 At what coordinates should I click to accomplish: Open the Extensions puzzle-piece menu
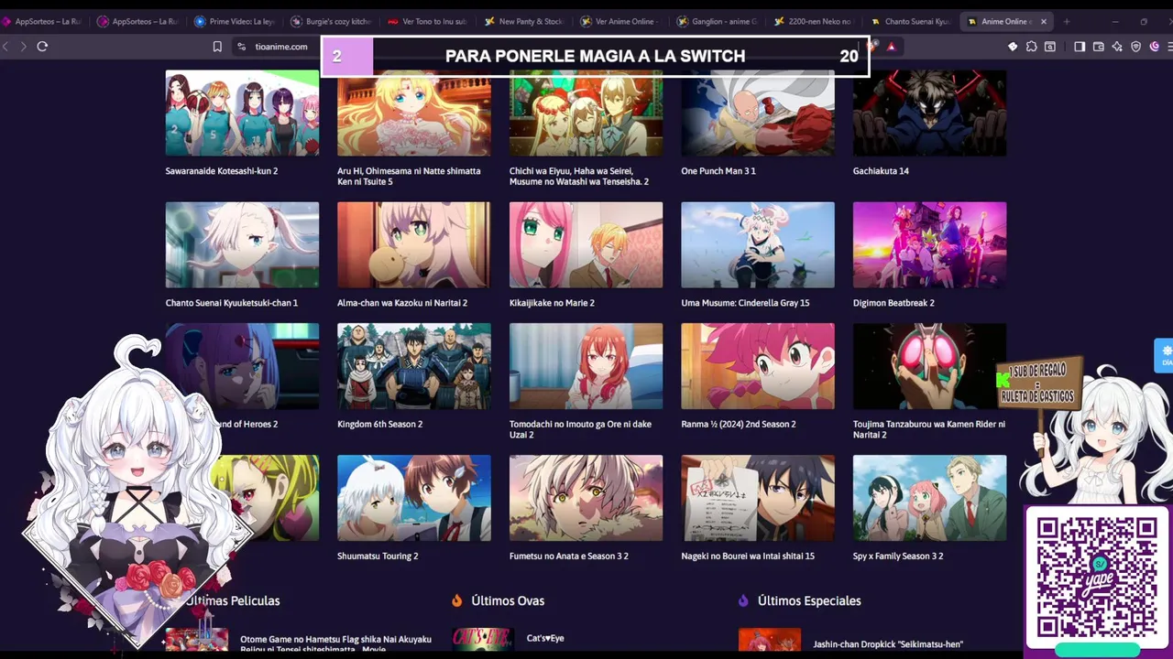(1032, 47)
